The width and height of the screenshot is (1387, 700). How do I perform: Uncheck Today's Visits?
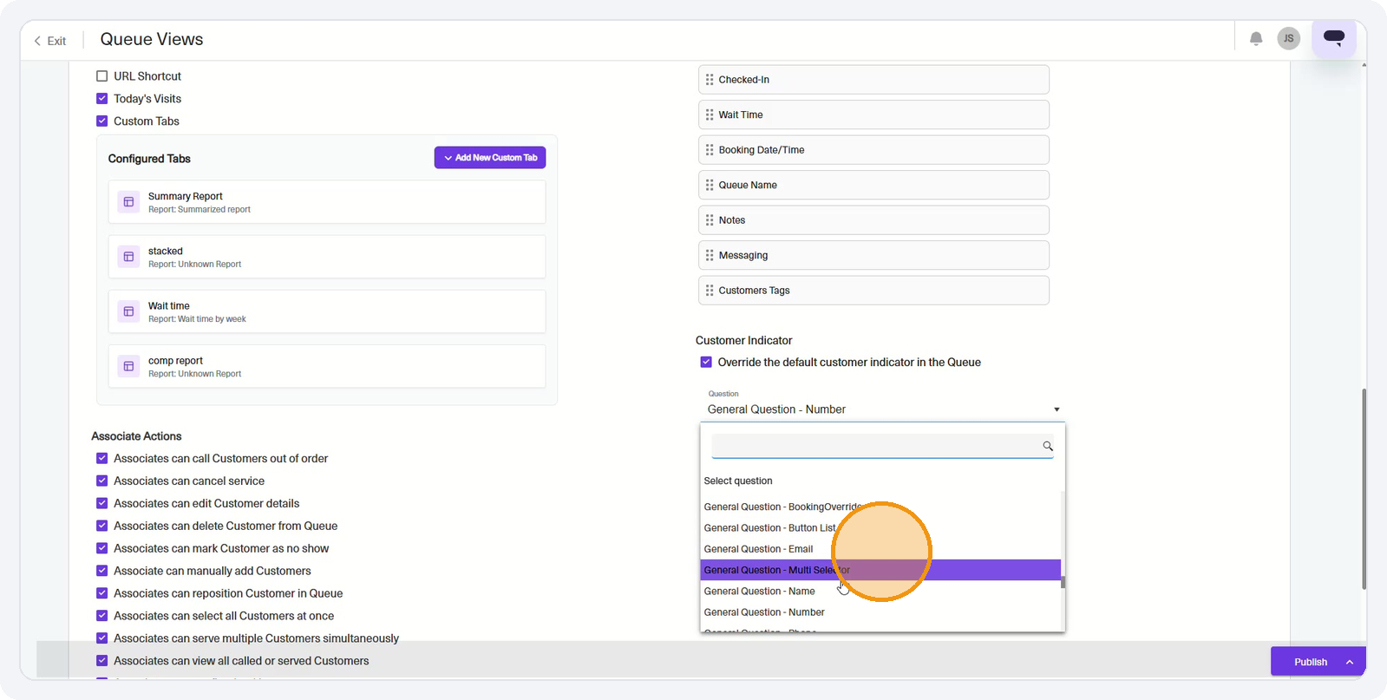tap(102, 99)
